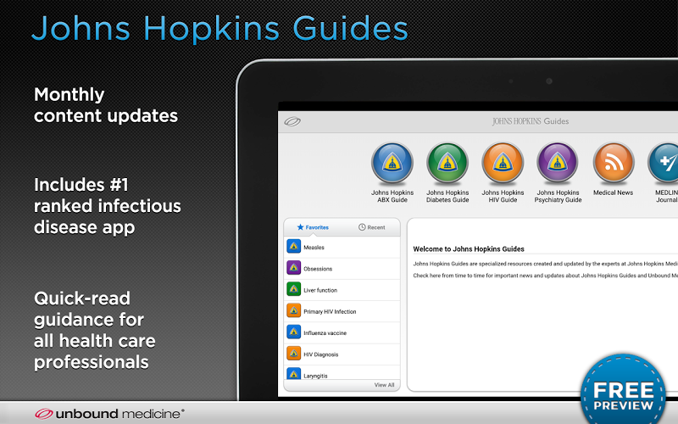Open the Johns Hopkins Diabetes Guide icon
Viewport: 678px width, 424px height.
coord(447,163)
